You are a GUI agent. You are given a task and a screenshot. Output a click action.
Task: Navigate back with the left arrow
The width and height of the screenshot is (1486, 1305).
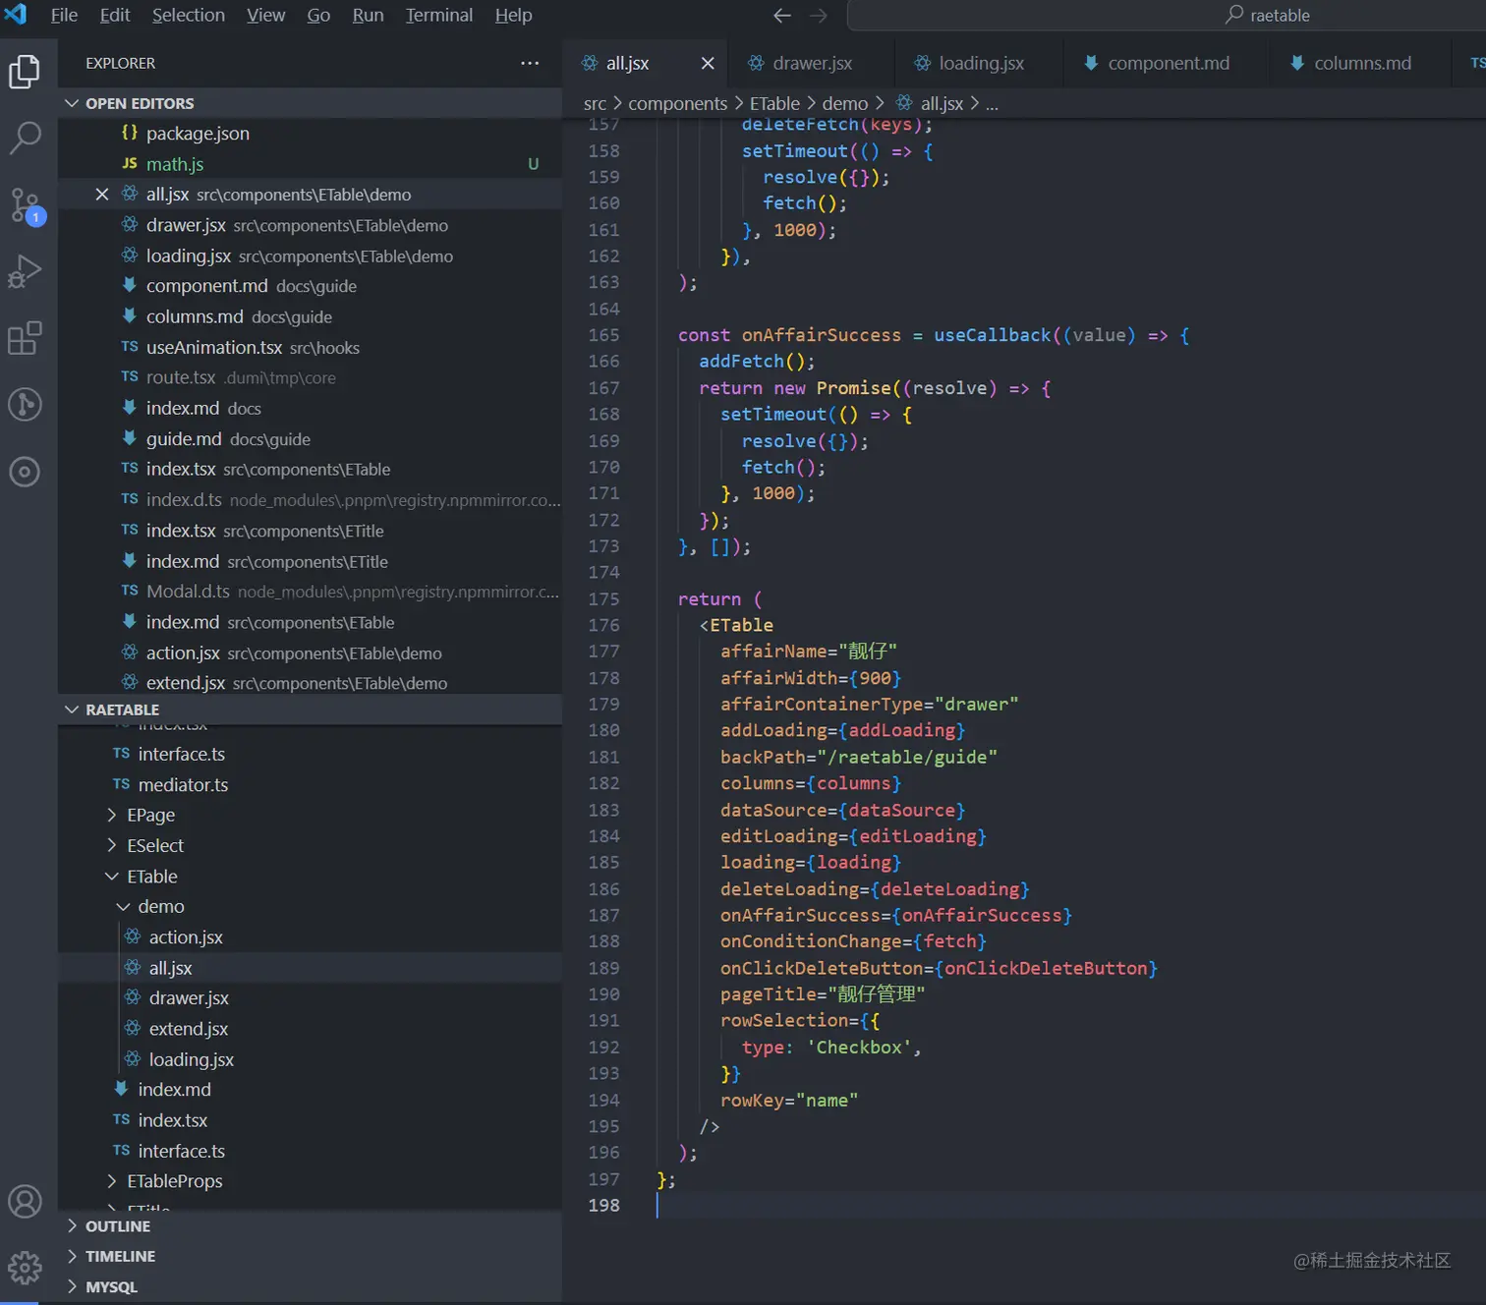782,16
